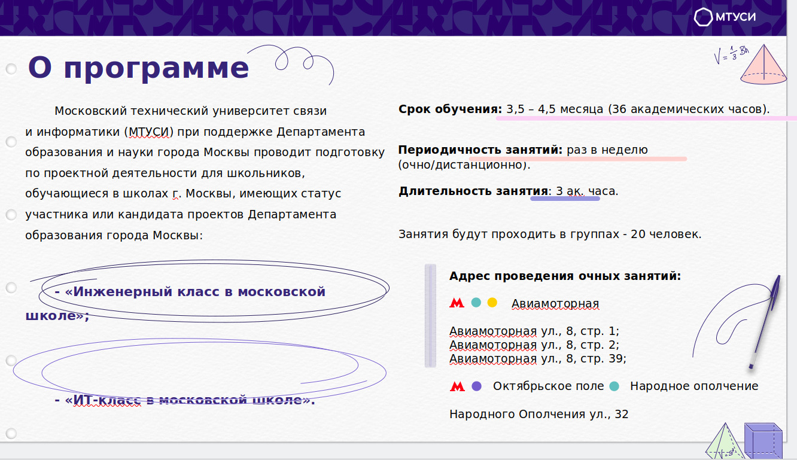Screen dimensions: 797x460
Task: Click "Адрес проведения очных занятий:" heading
Action: [x=565, y=276]
